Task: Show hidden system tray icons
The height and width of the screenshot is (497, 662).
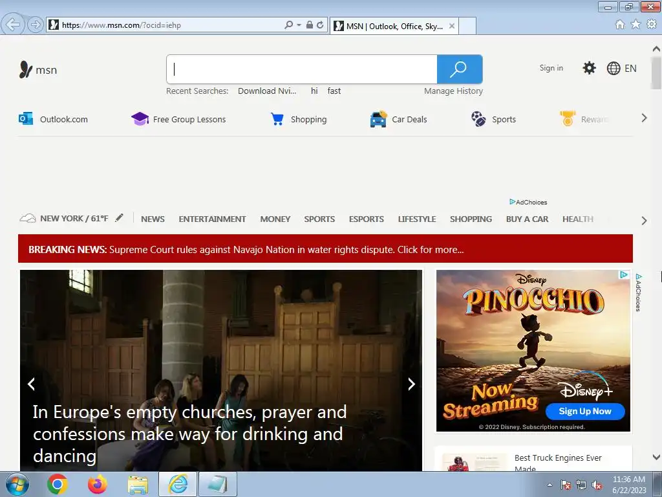Action: 550,485
